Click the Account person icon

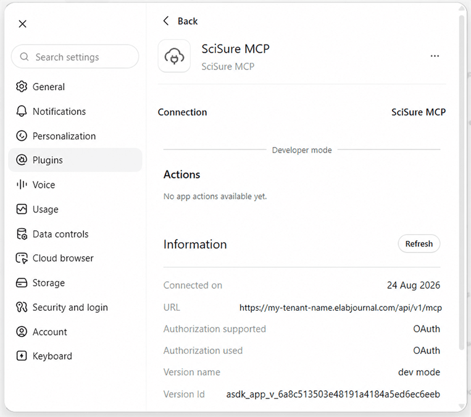[22, 332]
